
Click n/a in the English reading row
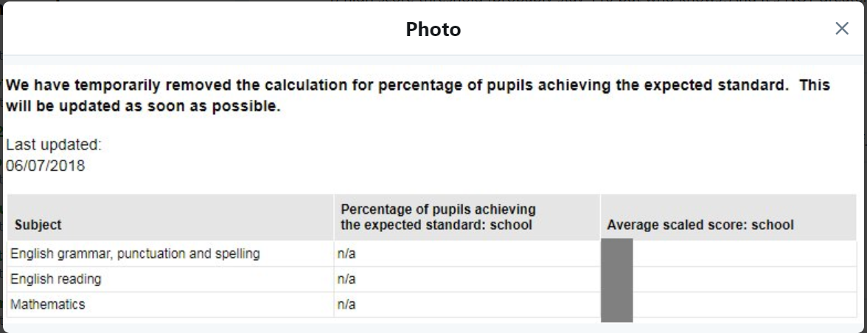pos(347,279)
